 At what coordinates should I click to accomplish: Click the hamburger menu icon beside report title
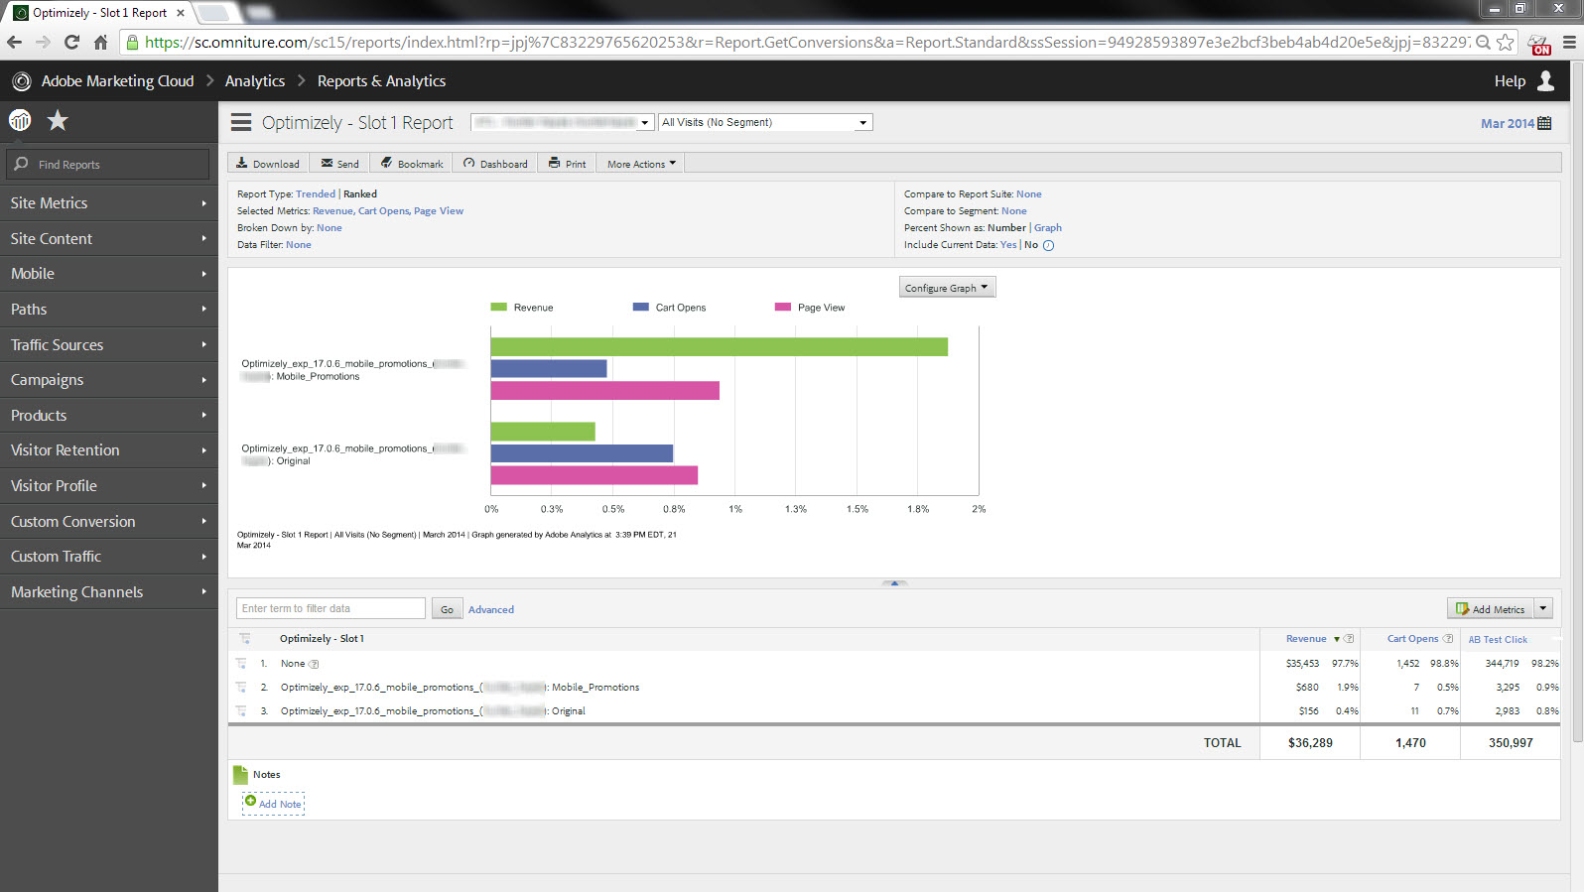241,122
